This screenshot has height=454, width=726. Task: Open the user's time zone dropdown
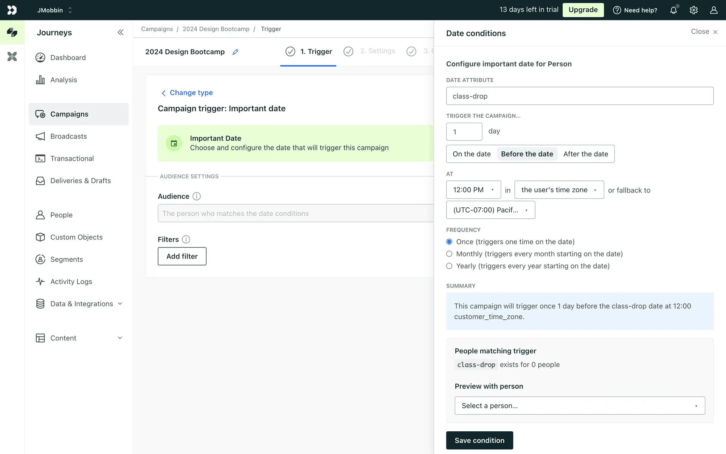point(559,190)
